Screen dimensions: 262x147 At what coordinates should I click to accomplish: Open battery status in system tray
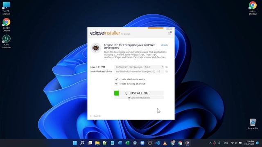[240, 143]
